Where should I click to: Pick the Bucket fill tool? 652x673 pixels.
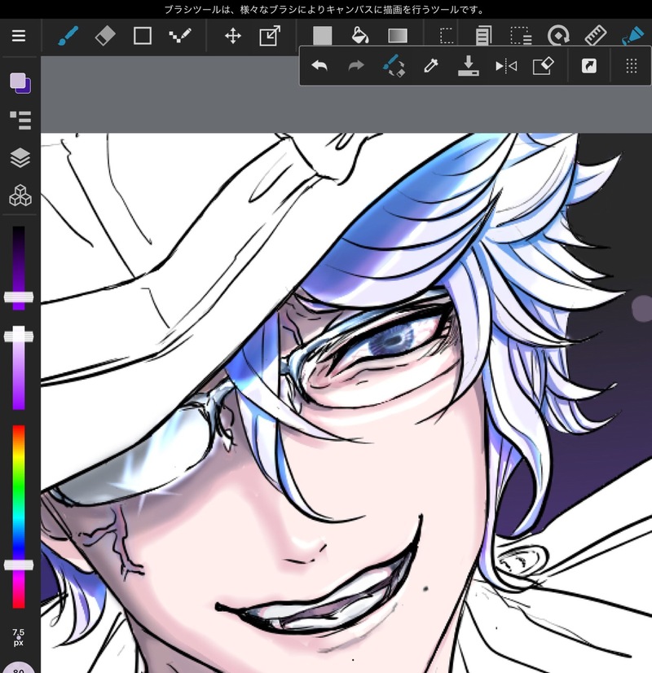[360, 36]
